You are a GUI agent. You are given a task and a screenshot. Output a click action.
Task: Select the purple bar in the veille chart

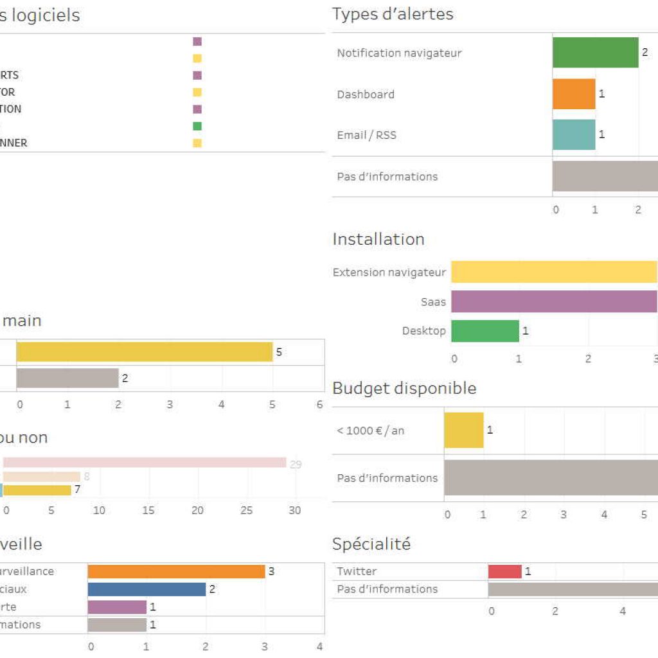pos(117,607)
